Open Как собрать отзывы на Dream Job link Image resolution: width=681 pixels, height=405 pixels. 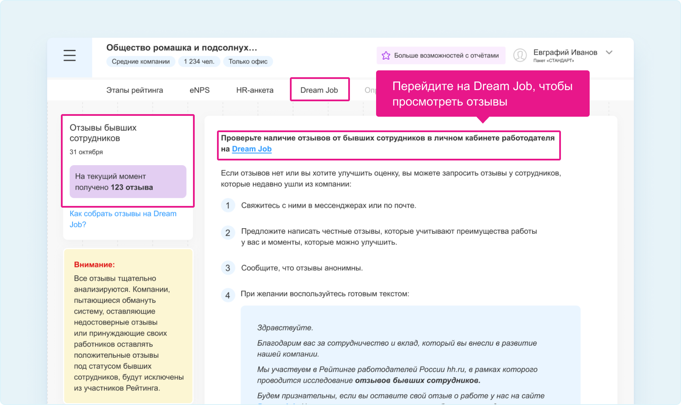pos(123,219)
